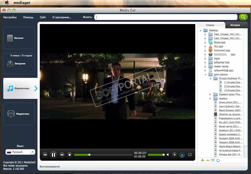Select file 11.Druzey.Ous...

pyautogui.click(x=233, y=82)
